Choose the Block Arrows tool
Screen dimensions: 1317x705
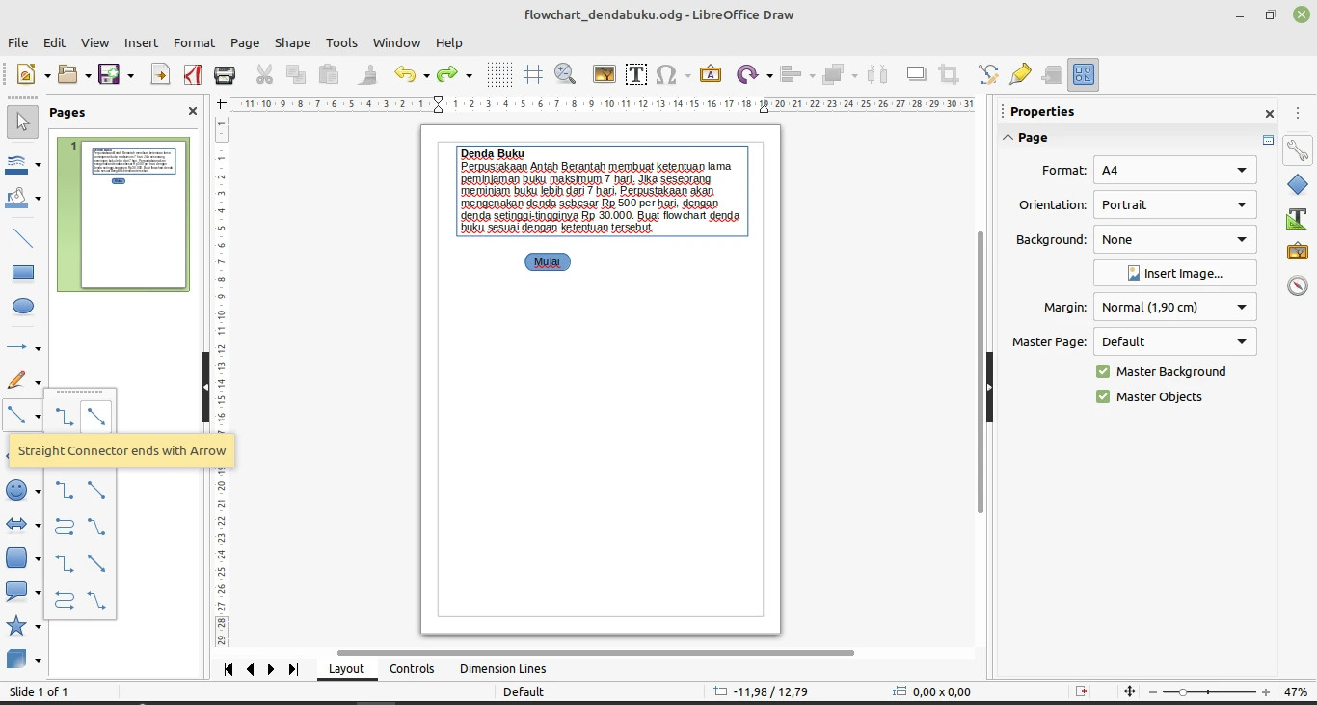17,525
